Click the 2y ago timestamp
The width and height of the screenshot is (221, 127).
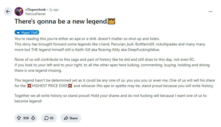(x=54, y=10)
